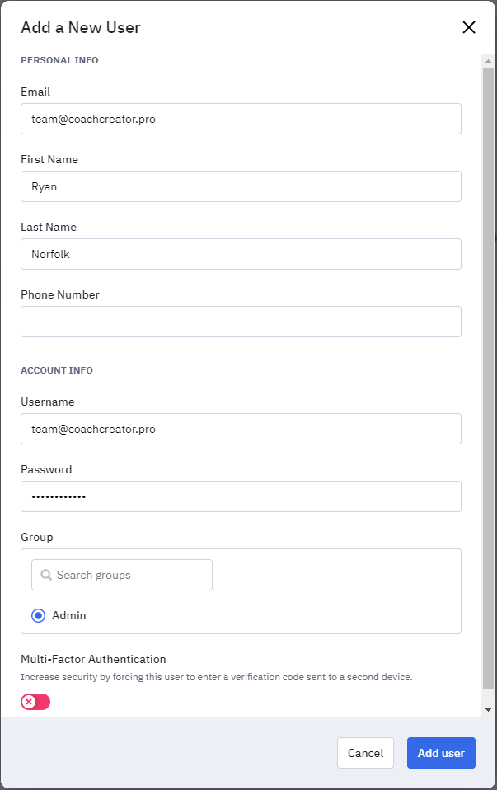Screen dimensions: 497x790
Task: Focus the empty Phone Number field
Action: pyautogui.click(x=241, y=322)
